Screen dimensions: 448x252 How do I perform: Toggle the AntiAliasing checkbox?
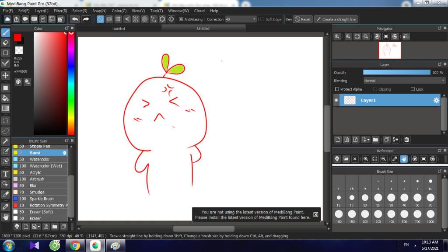click(181, 19)
